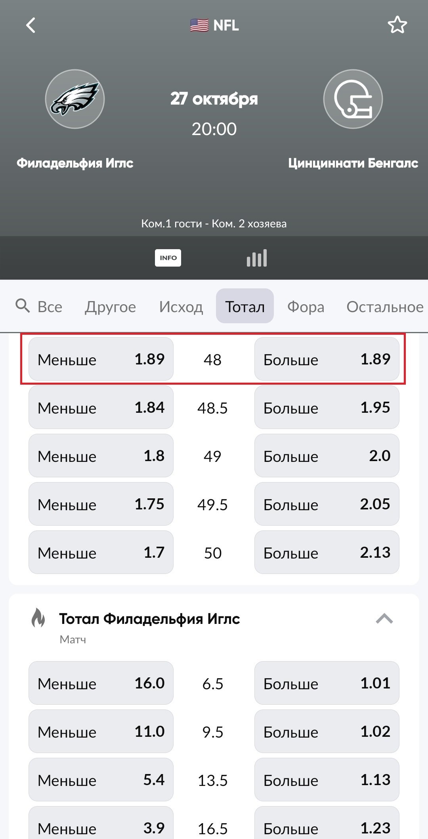Screen dimensions: 428x839
Task: Open the Другое tab
Action: click(x=110, y=307)
